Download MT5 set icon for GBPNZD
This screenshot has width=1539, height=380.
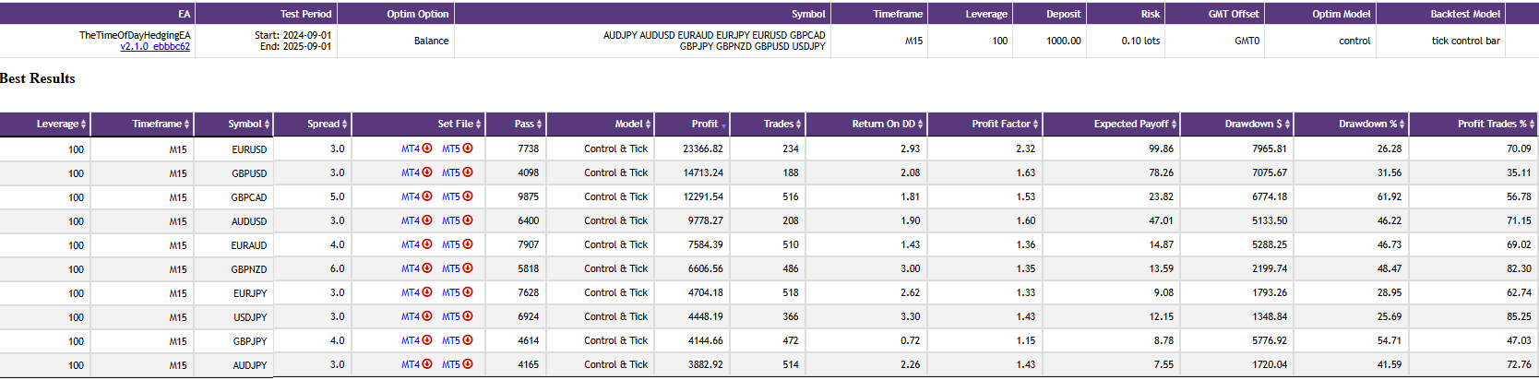pos(468,268)
